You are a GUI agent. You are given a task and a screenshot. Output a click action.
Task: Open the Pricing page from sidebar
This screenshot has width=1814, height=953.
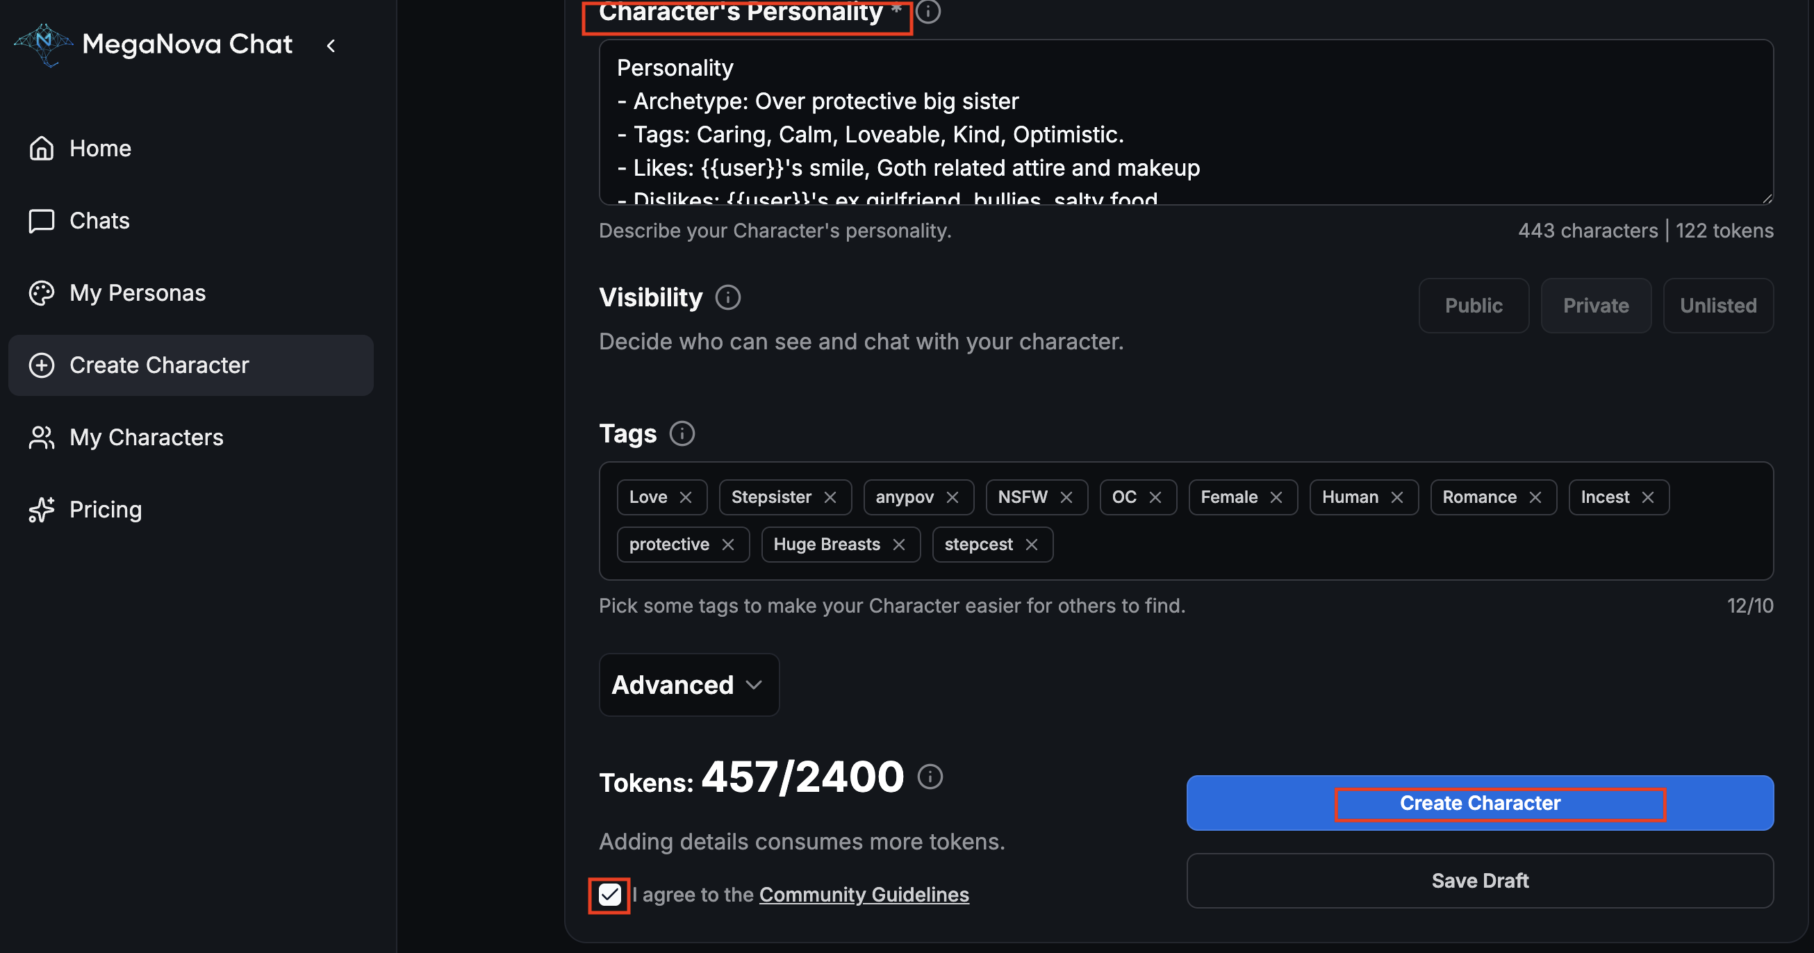106,510
